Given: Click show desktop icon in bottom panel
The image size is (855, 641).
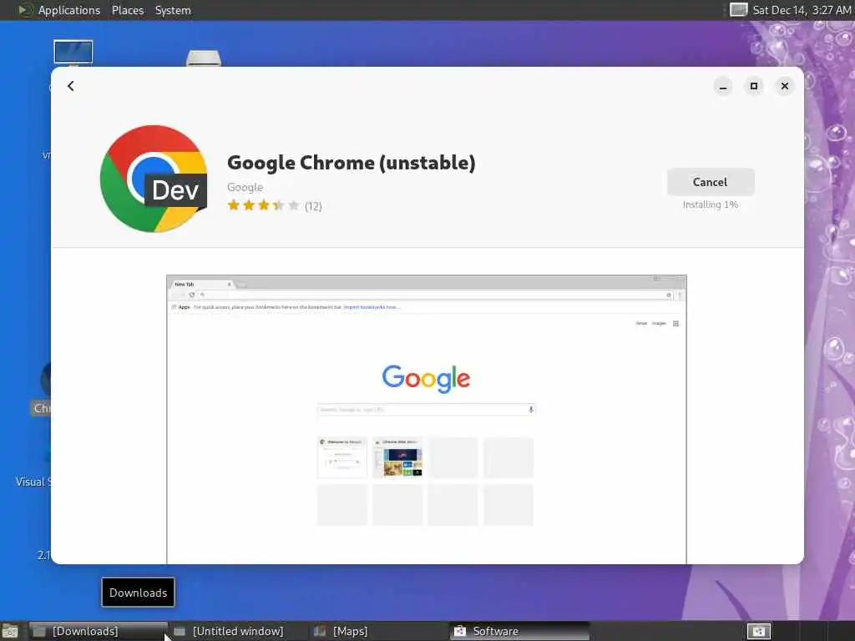Looking at the screenshot, I should pyautogui.click(x=10, y=632).
